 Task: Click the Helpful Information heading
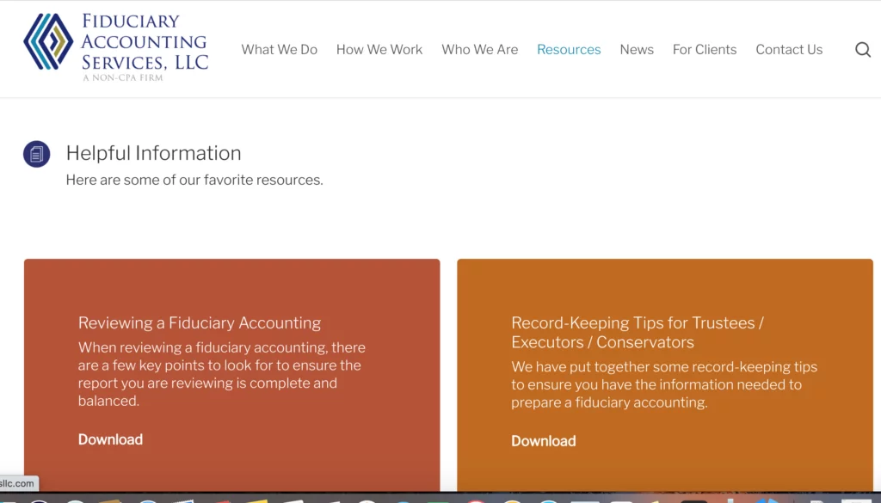153,153
